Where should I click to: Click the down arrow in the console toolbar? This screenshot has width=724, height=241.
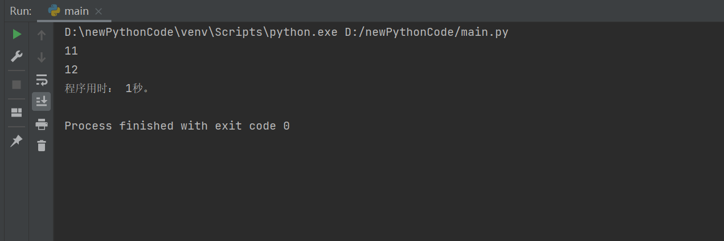(x=41, y=57)
